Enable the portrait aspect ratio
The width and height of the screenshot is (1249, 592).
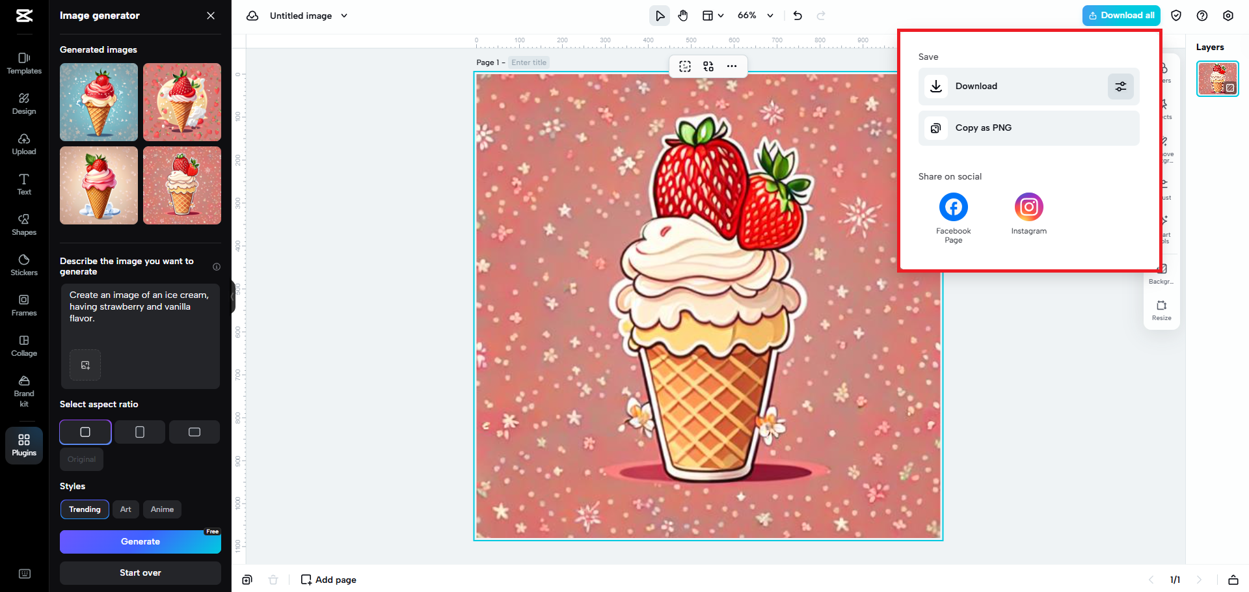[x=139, y=431]
